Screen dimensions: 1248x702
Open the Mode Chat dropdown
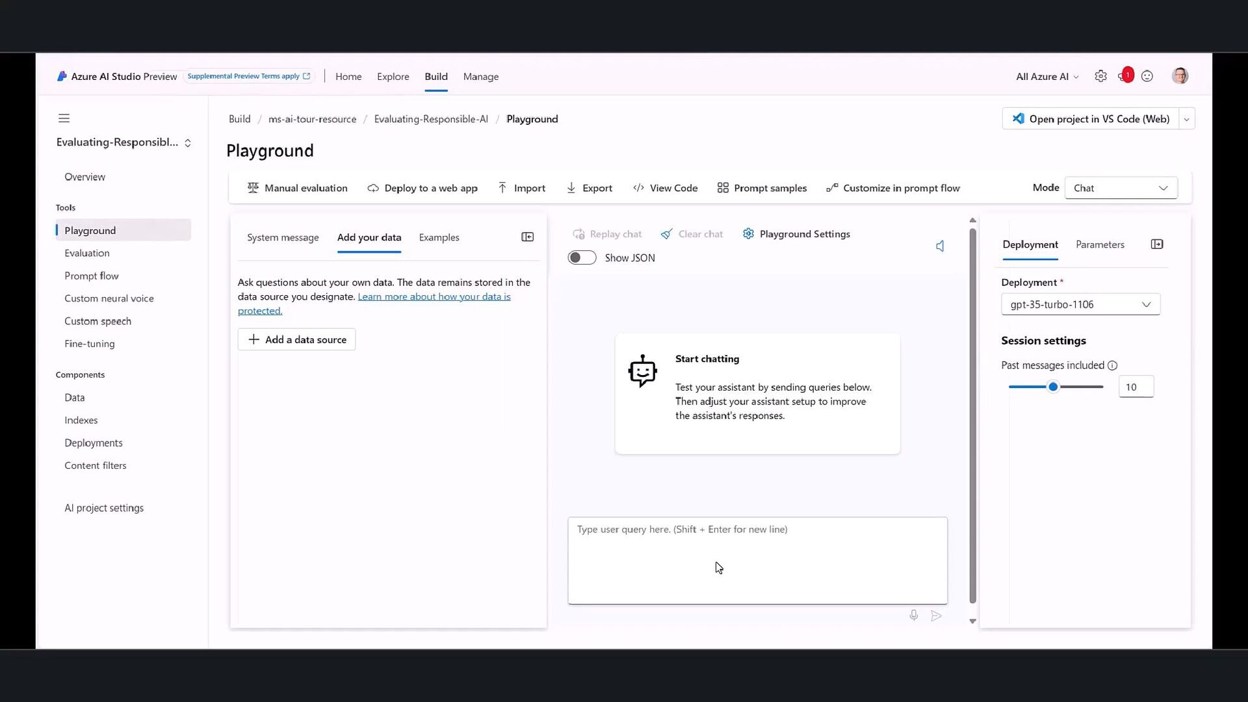point(1121,188)
